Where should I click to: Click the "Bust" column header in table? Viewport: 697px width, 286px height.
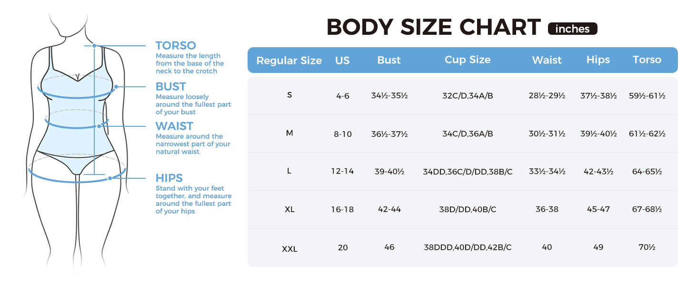(x=389, y=61)
